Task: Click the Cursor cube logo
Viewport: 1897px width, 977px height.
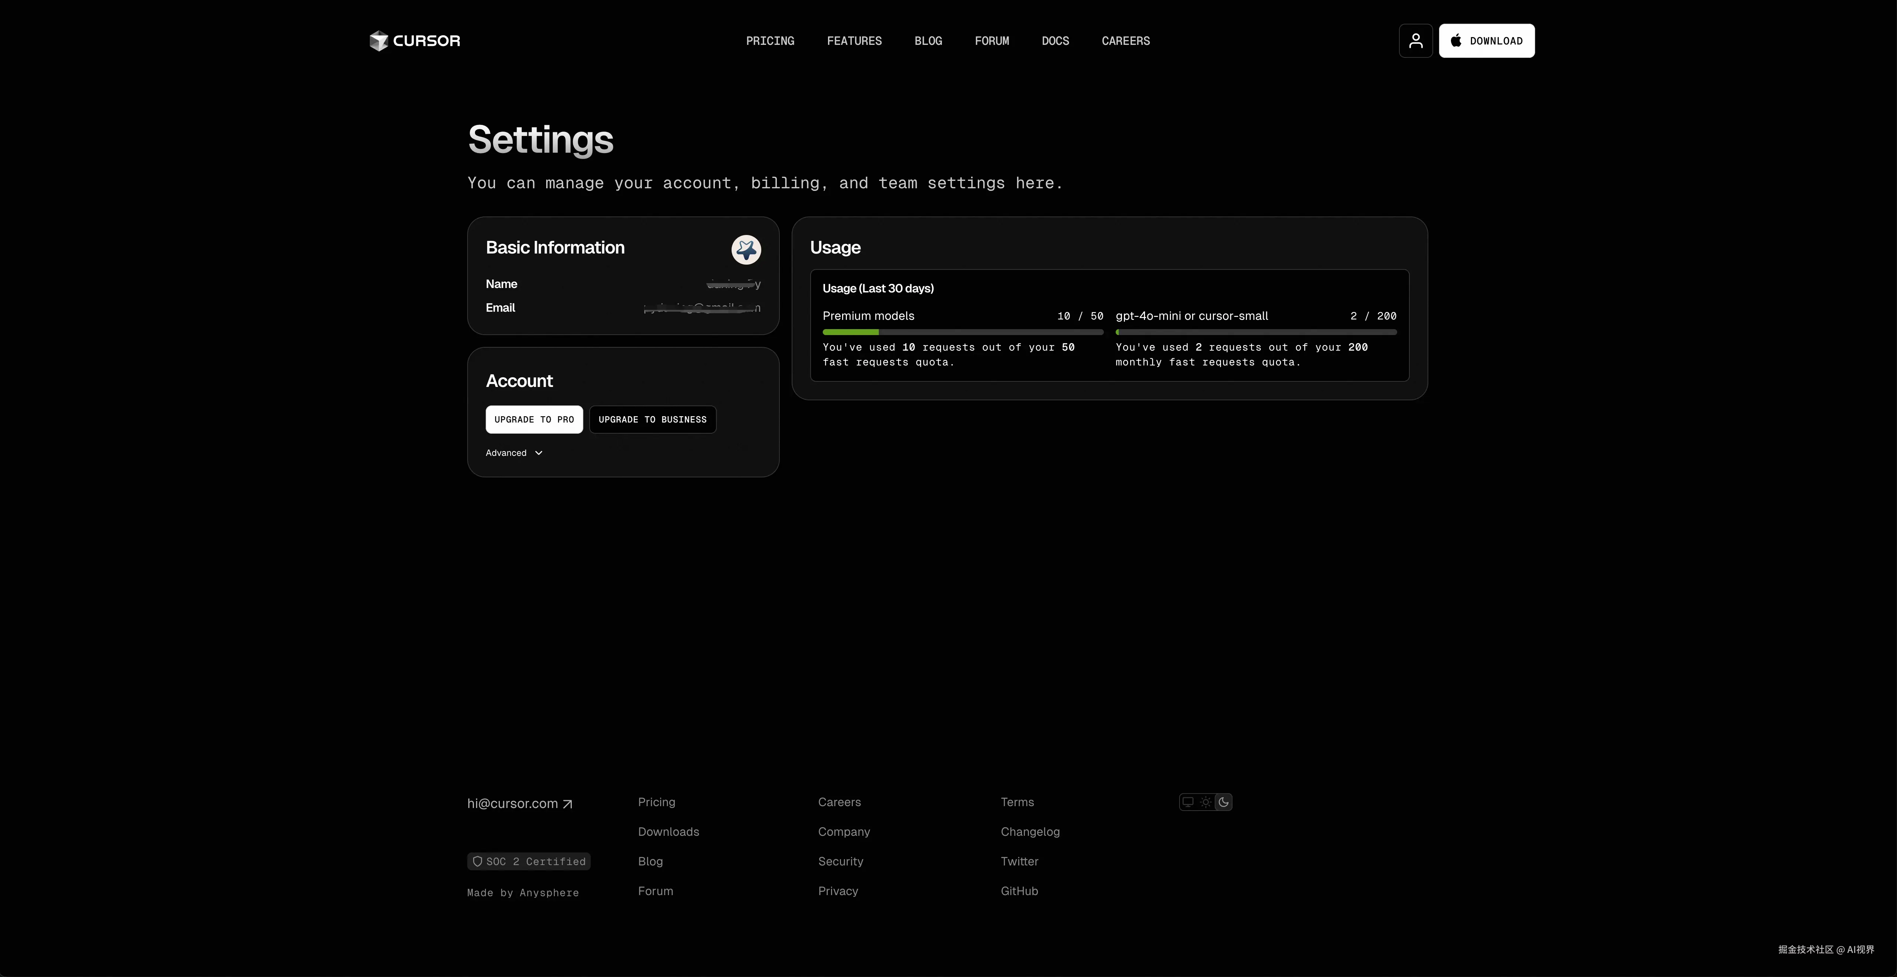Action: [x=379, y=41]
